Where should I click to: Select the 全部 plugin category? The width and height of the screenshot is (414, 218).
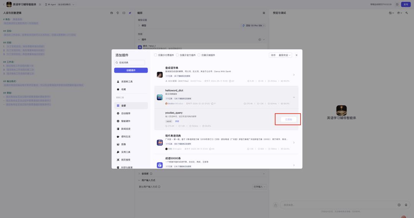pos(131,106)
